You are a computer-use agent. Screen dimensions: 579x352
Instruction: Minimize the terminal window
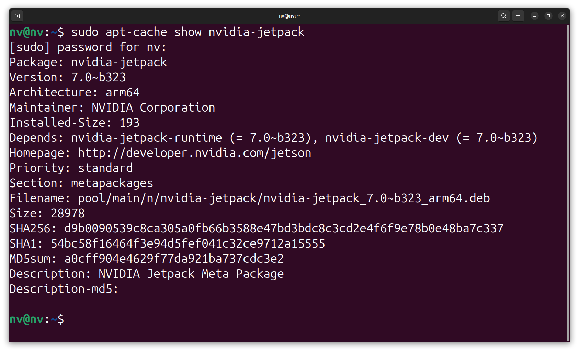click(x=535, y=16)
